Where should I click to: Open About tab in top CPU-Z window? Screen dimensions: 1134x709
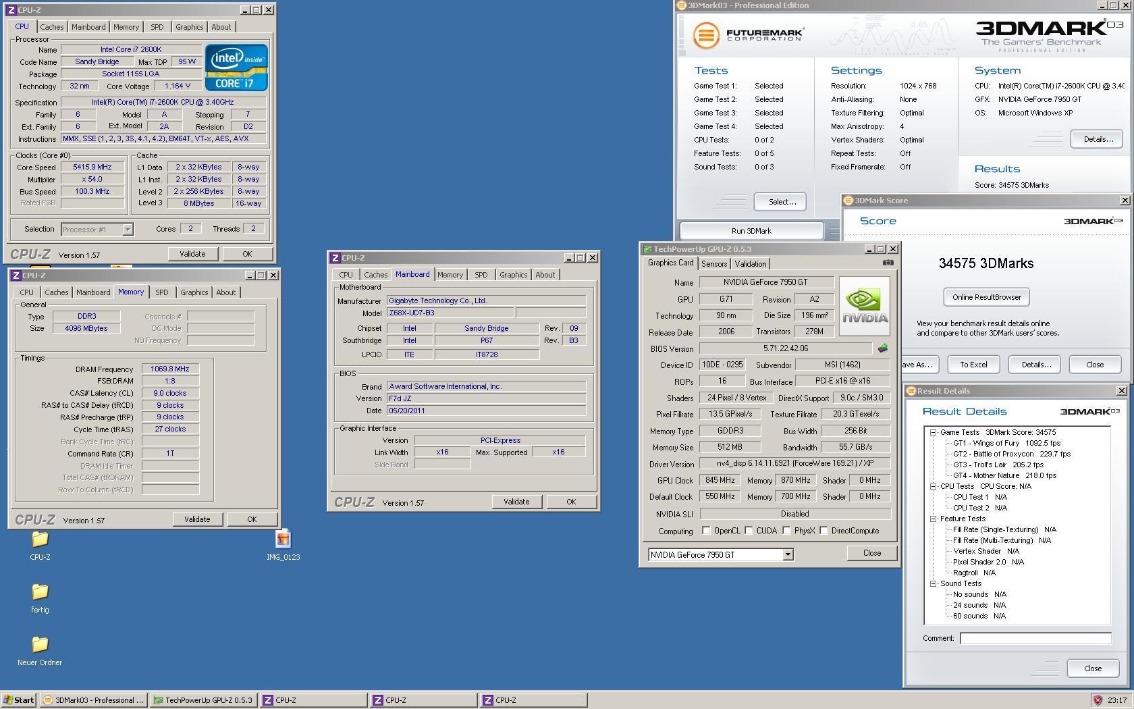pyautogui.click(x=221, y=27)
